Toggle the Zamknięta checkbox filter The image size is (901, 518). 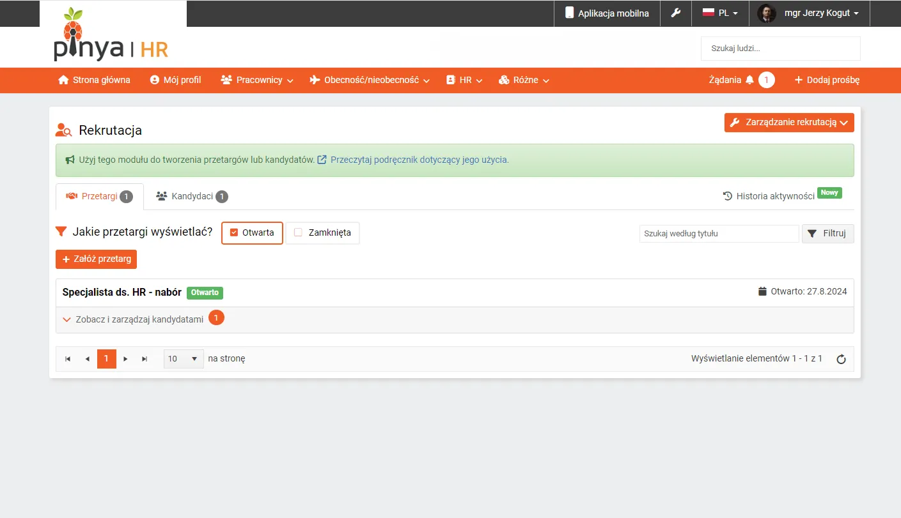[322, 233]
